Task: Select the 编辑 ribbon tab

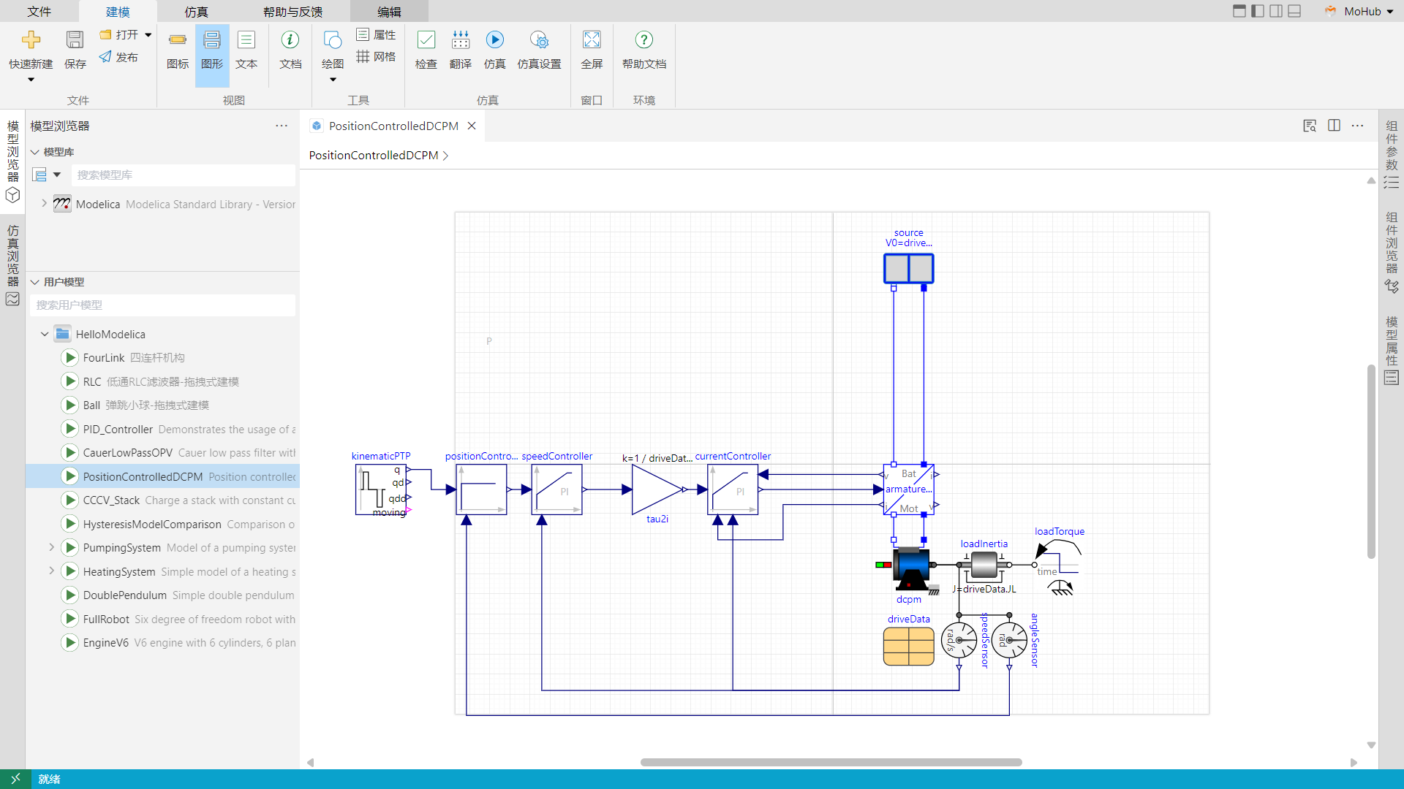Action: (389, 12)
